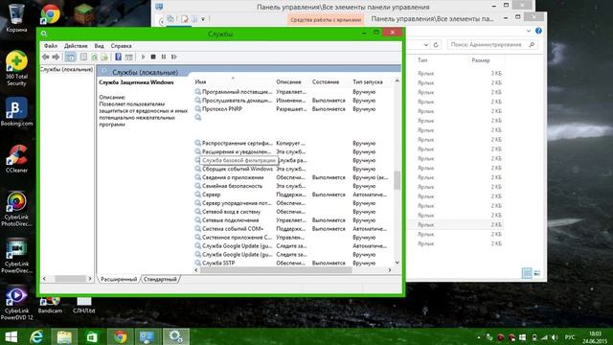Screen dimensions: 613x345
Task: Select the Система событий COM+ service
Action: pos(293,229)
